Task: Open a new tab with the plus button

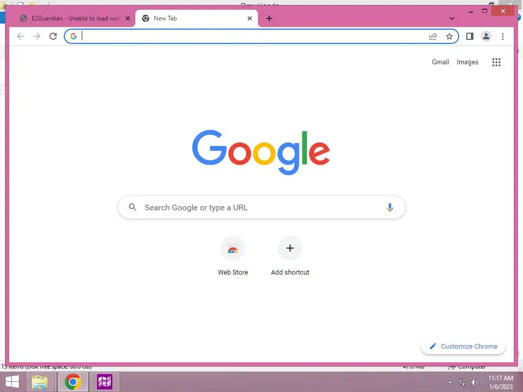Action: click(269, 18)
